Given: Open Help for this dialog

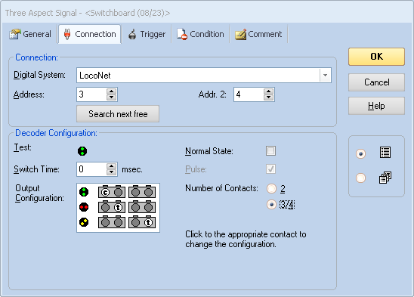Looking at the screenshot, I should 376,106.
